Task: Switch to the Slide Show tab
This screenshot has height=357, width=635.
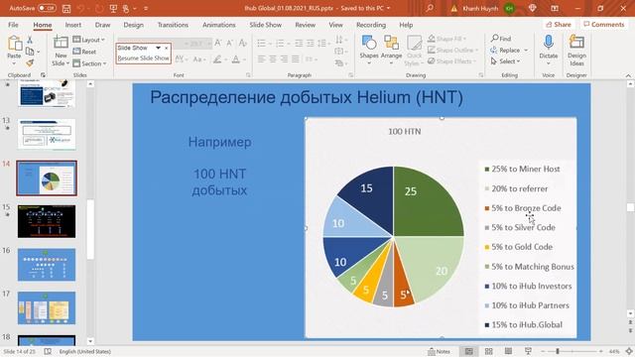Action: [265, 25]
